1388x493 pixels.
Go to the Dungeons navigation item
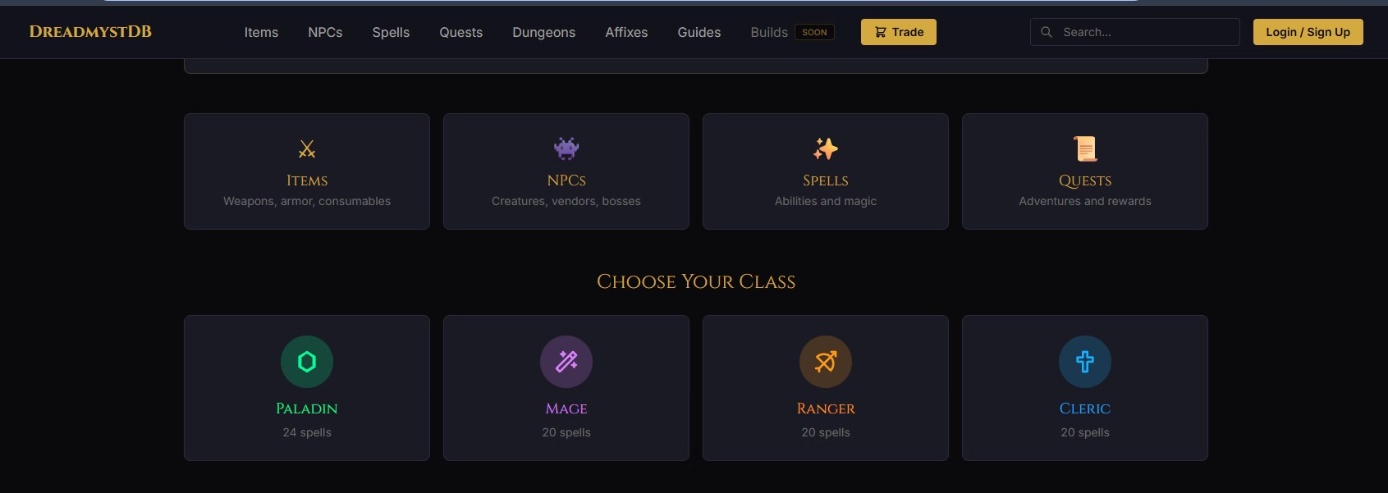click(x=543, y=32)
